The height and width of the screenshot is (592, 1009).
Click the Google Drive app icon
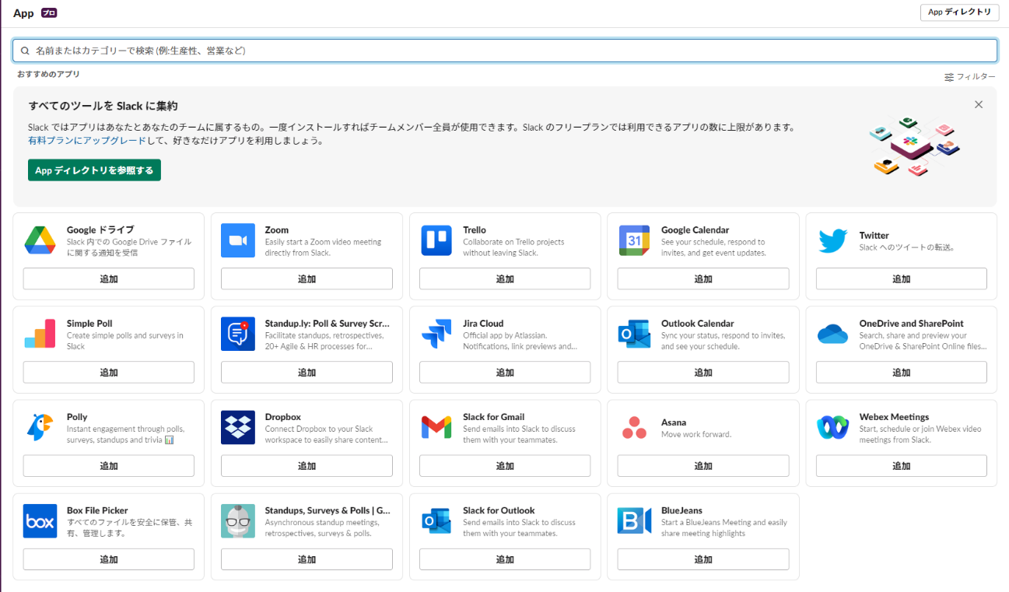point(40,240)
